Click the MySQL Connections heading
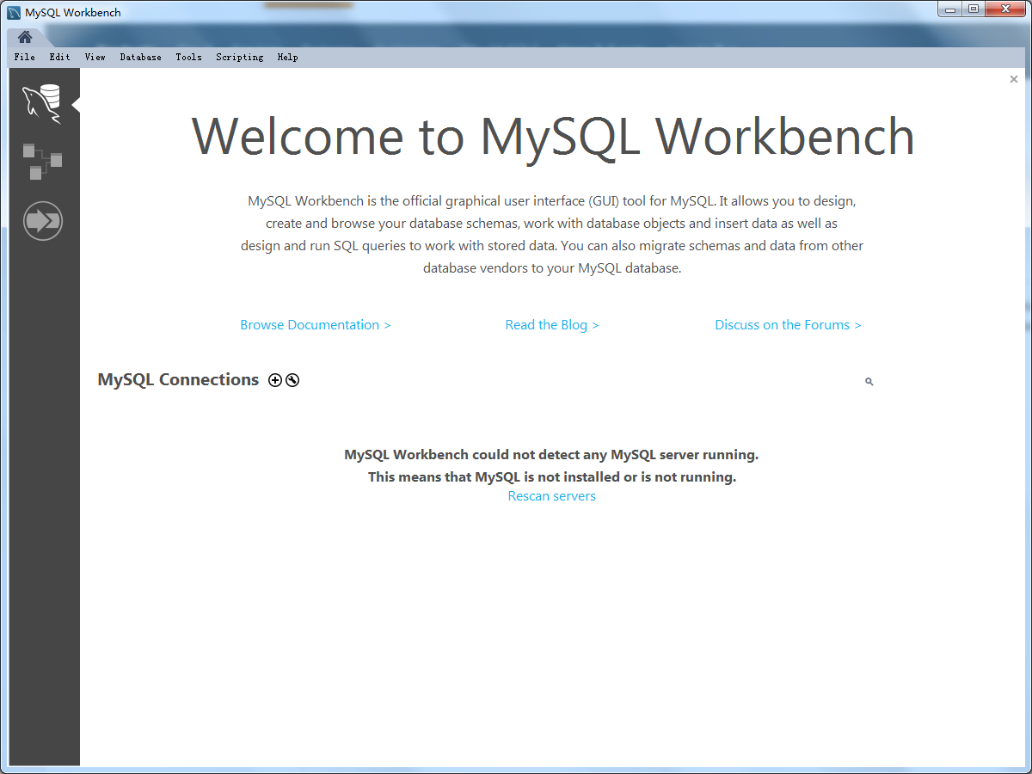The height and width of the screenshot is (774, 1032). pos(178,379)
